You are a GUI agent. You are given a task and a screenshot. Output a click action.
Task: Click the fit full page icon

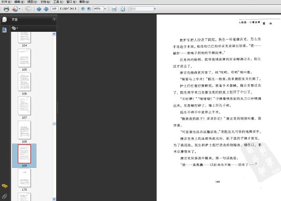coord(123,9)
